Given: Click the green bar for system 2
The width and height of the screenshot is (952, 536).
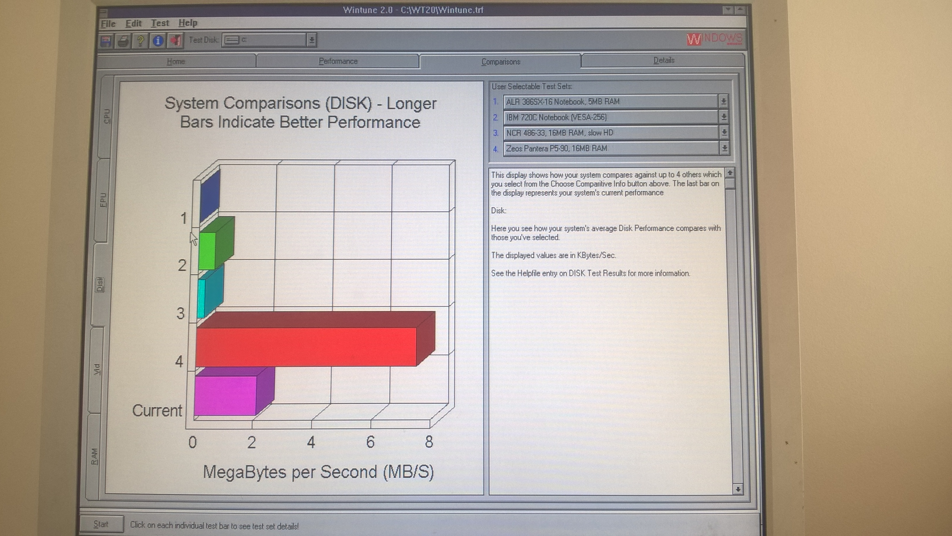Looking at the screenshot, I should pos(208,251).
